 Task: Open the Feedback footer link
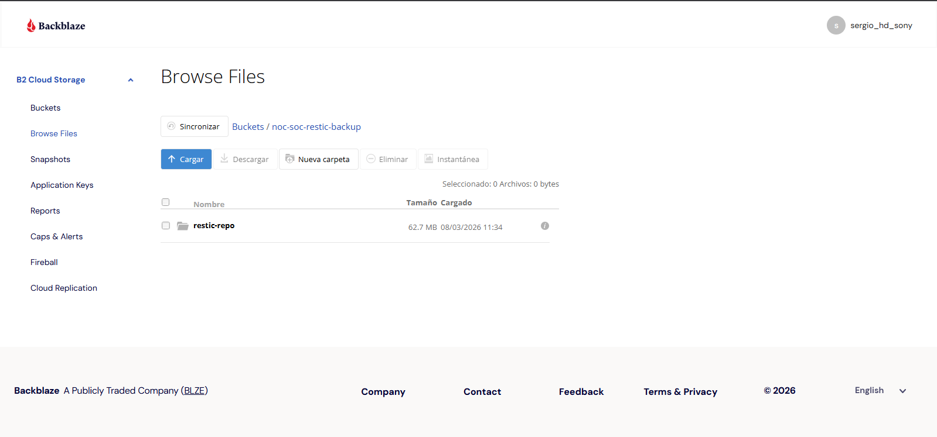(x=581, y=392)
